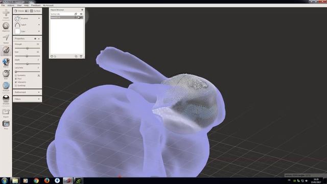Click the Strength slider handle
327x184 pixels.
pos(27,48)
